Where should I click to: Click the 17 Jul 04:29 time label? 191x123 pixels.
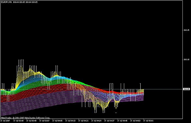(96, 121)
